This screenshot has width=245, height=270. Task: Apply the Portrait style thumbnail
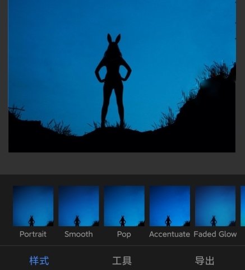click(x=33, y=206)
